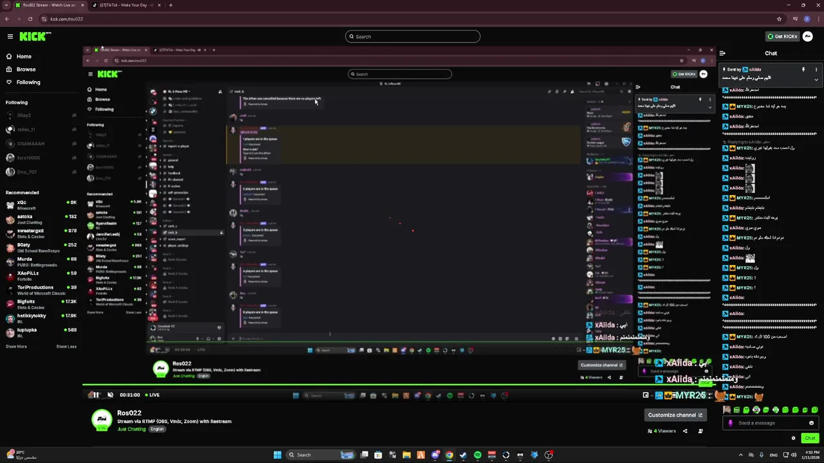Screen dimensions: 824x463
Task: Share the stream with the share icon
Action: [685, 431]
